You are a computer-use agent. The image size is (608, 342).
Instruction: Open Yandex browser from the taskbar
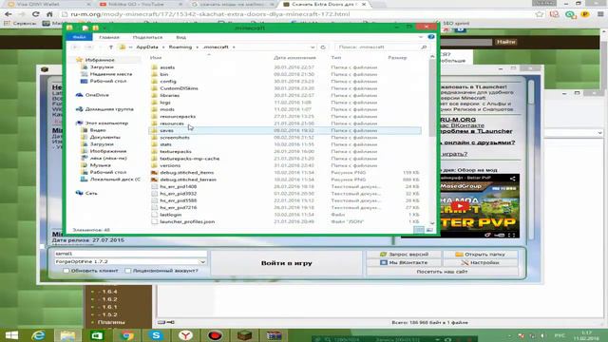186,335
